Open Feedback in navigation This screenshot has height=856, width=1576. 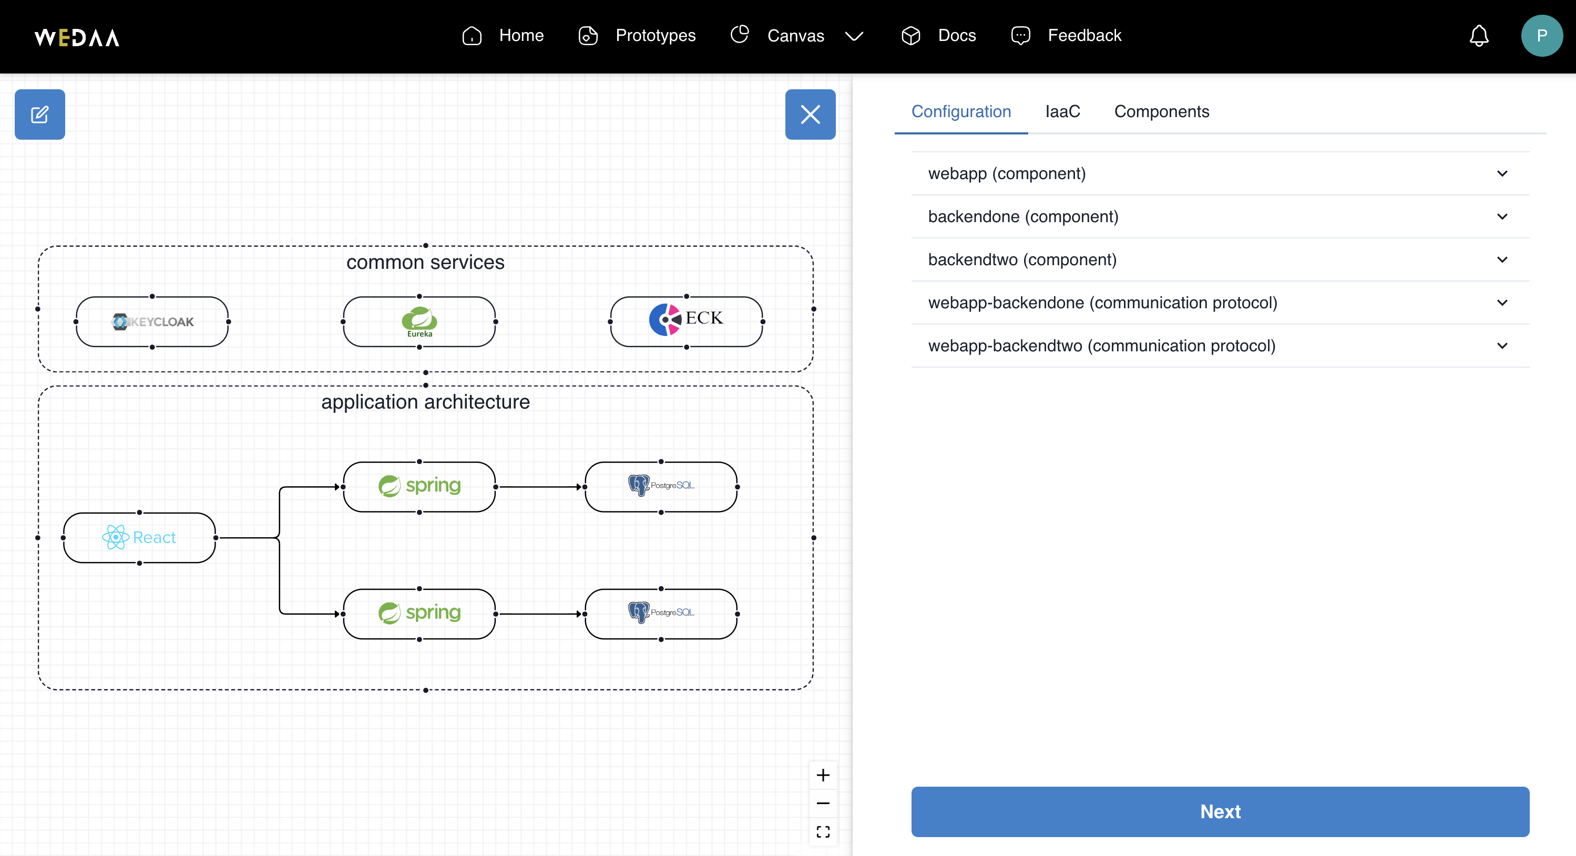pos(1084,35)
